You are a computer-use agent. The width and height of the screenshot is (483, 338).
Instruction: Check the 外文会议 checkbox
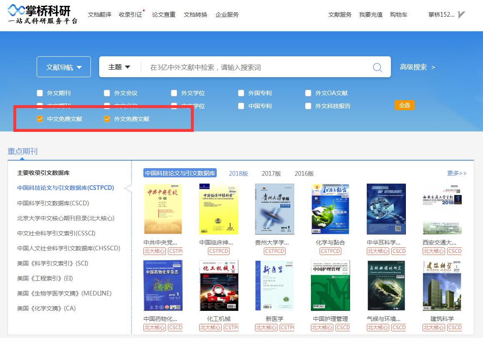pyautogui.click(x=107, y=93)
